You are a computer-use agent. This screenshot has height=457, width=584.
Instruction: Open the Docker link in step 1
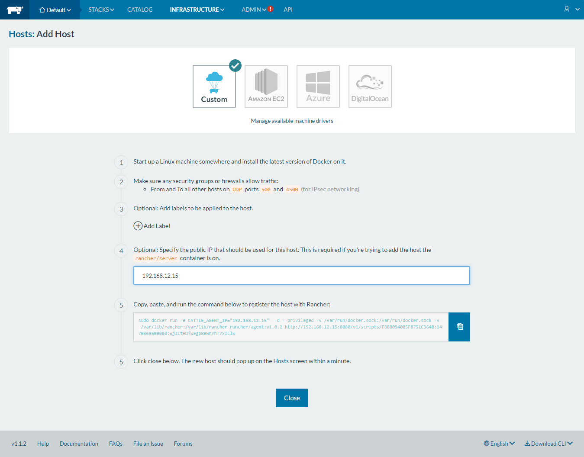pyautogui.click(x=323, y=161)
